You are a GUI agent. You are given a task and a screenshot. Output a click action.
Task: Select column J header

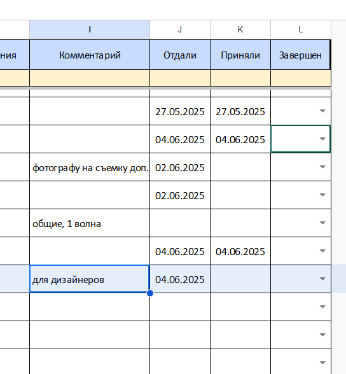coord(180,29)
